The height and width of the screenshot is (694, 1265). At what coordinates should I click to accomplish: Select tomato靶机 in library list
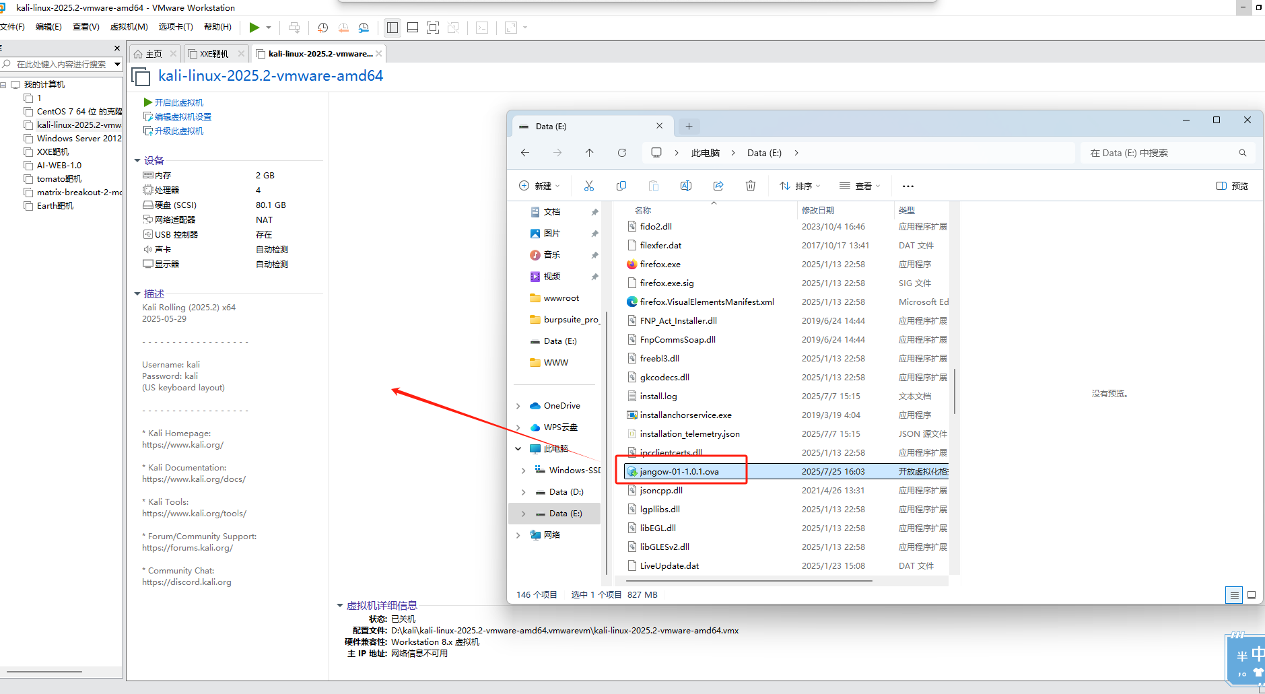coord(59,179)
